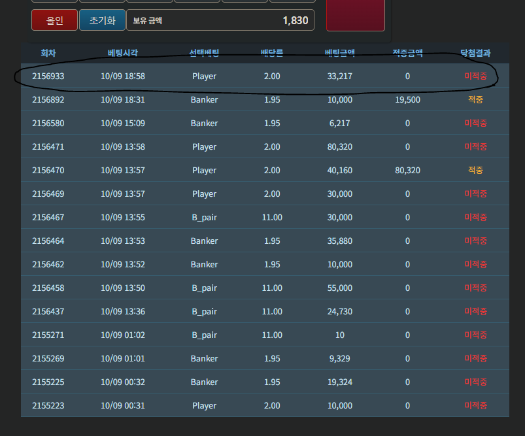525x436 pixels.
Task: Click Player selection in round 2155223 row
Action: 204,406
